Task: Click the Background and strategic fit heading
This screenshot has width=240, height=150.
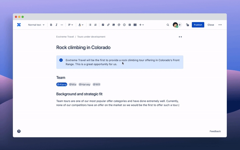Action: tap(79, 94)
